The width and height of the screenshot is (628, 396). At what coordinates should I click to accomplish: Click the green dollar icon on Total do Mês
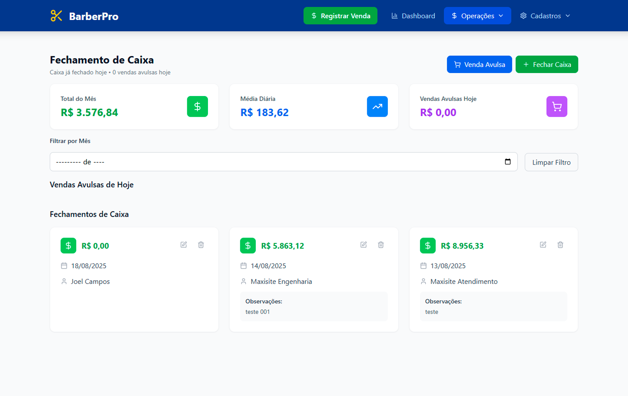(x=197, y=107)
